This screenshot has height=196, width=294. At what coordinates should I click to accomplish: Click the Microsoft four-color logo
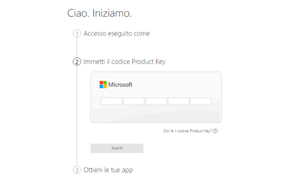pyautogui.click(x=103, y=85)
